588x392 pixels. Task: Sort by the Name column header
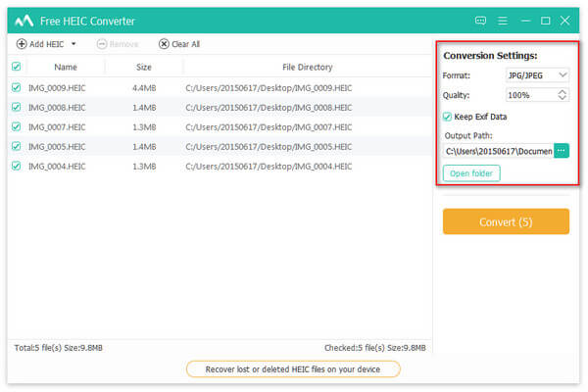point(66,68)
